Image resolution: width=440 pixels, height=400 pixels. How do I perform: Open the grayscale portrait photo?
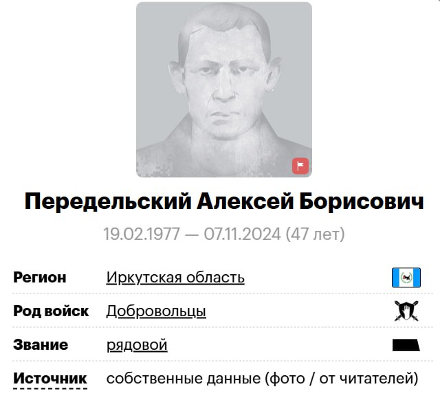(x=224, y=90)
